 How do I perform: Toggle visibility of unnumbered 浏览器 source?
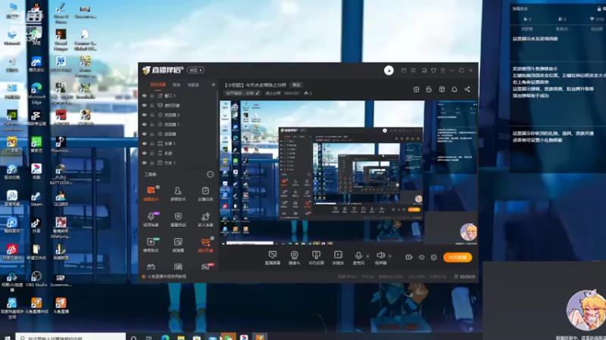145,134
